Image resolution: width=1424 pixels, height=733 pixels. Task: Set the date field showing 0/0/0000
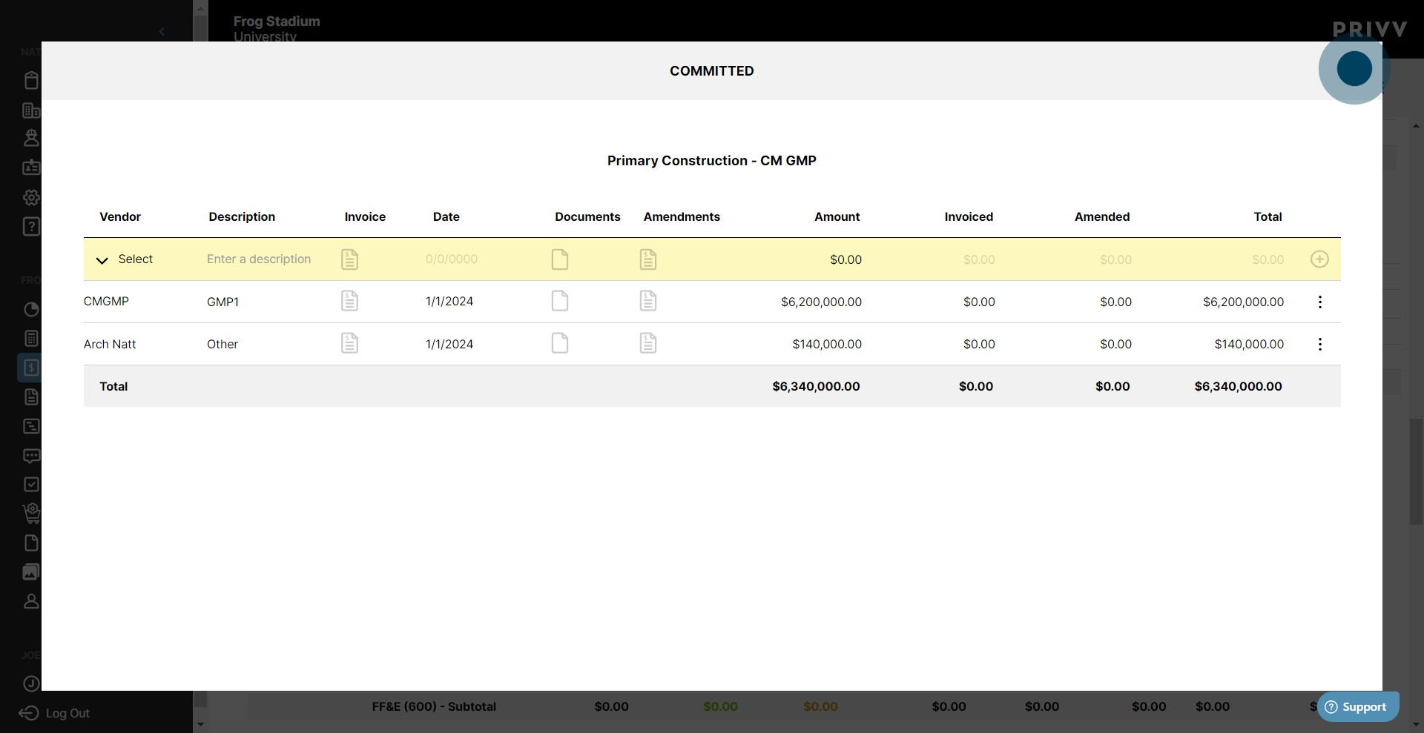pos(452,259)
